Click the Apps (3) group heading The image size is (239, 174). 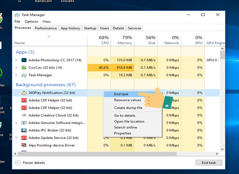[x=25, y=52]
